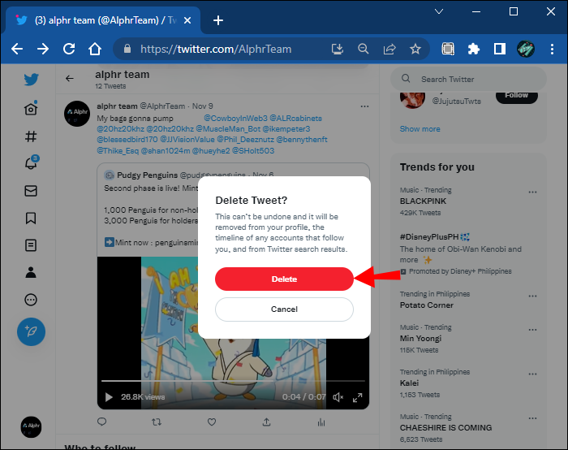Open alphr team avatar on tweet
This screenshot has height=450, width=568.
[x=77, y=114]
